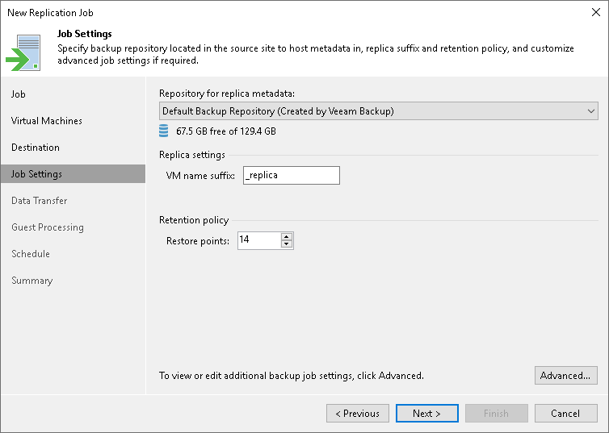609x433 pixels.
Task: Go to the Virtual Machines step
Action: [x=47, y=121]
